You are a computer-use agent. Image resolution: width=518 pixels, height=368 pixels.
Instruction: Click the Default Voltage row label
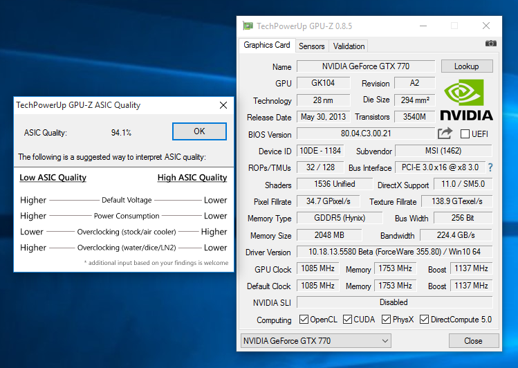pyautogui.click(x=127, y=200)
